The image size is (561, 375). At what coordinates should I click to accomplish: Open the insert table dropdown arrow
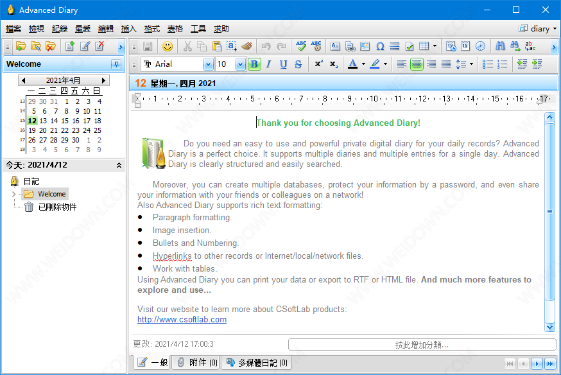tap(435, 46)
